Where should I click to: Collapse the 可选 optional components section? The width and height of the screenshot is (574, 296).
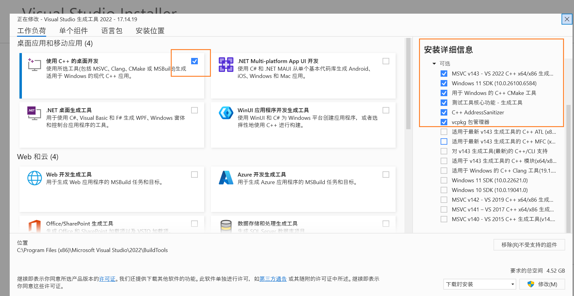[x=434, y=64]
